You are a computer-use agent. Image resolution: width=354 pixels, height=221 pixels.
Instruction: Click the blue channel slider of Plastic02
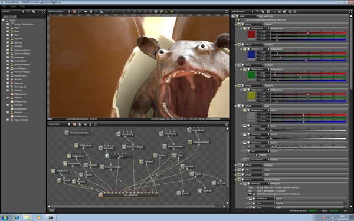309,60
